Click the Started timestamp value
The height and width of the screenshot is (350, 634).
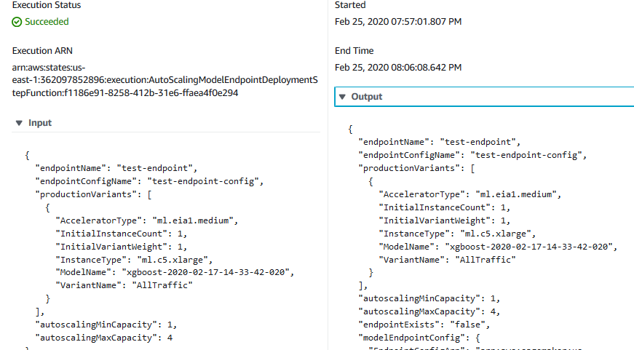pos(398,22)
